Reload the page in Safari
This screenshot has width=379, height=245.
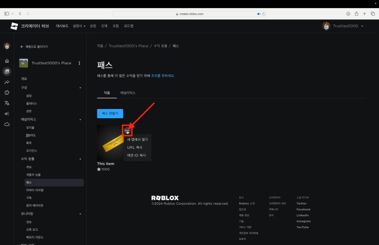coord(264,14)
